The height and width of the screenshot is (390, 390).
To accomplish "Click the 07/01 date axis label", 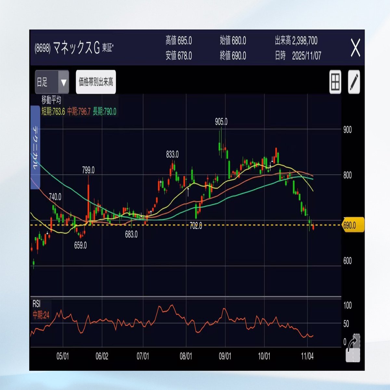I will tap(143, 356).
